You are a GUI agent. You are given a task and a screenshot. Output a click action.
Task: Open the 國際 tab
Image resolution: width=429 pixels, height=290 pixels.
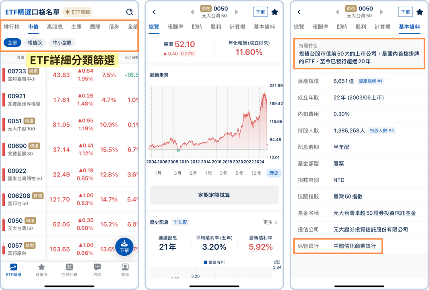[x=95, y=27]
